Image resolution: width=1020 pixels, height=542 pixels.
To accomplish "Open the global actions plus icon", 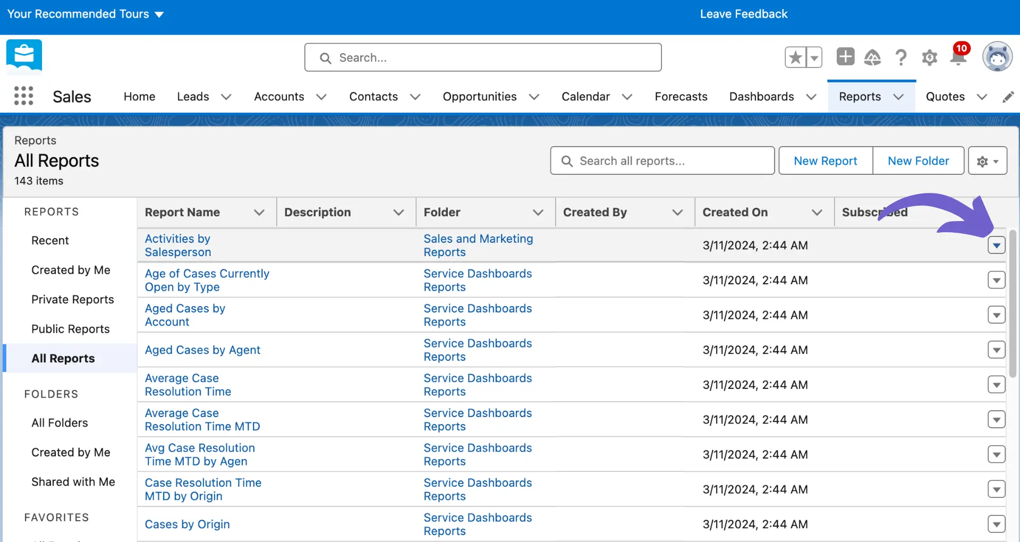I will click(845, 56).
